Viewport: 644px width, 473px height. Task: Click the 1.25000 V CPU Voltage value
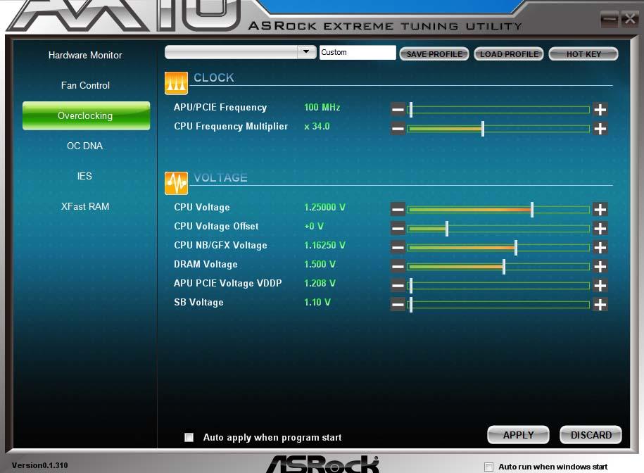click(x=324, y=208)
